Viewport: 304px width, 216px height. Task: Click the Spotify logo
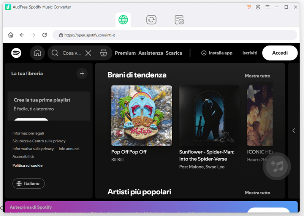pyautogui.click(x=16, y=53)
